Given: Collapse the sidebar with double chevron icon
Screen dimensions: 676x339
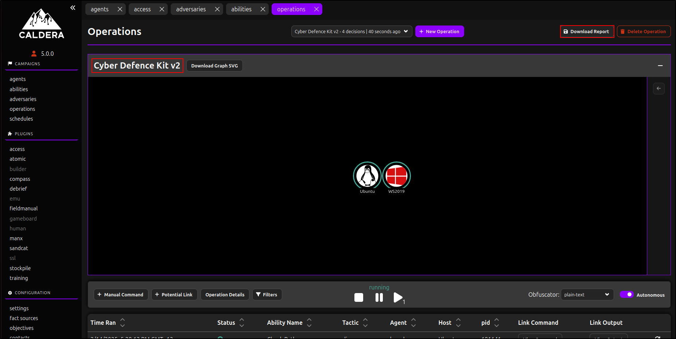Looking at the screenshot, I should (73, 8).
